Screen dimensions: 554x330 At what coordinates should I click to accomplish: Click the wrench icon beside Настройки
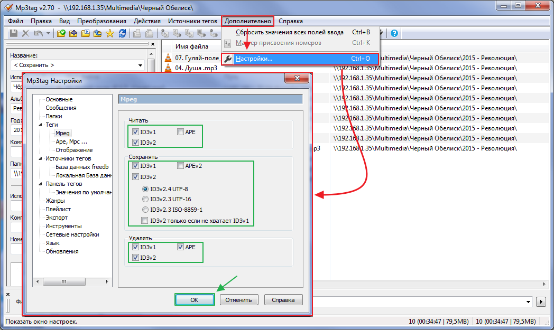pyautogui.click(x=228, y=59)
